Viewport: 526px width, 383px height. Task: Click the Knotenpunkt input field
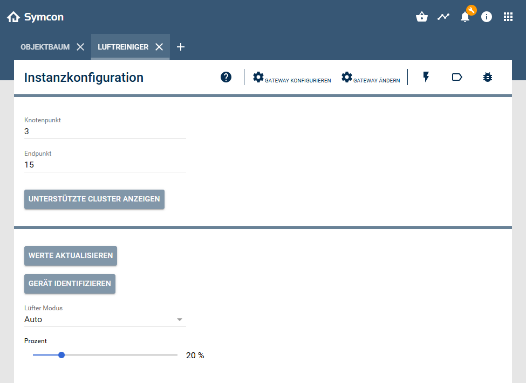(105, 131)
